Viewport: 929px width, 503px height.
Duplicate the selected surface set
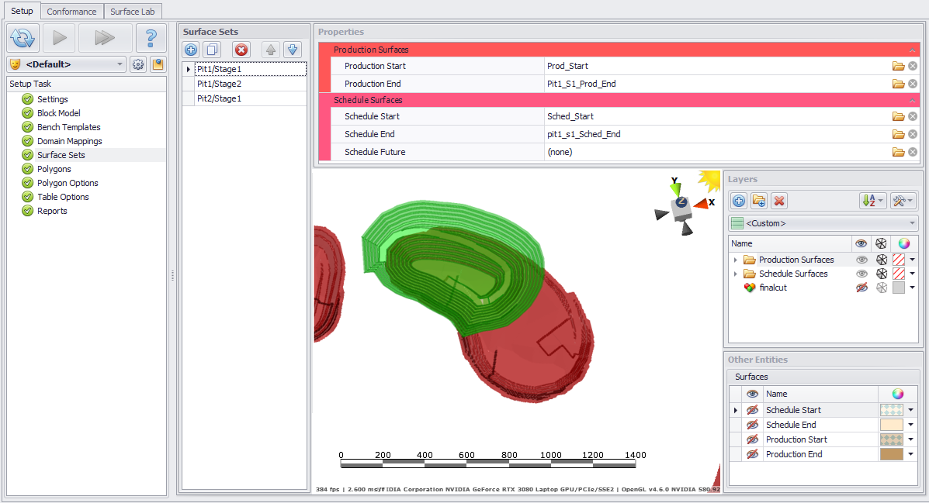(212, 50)
